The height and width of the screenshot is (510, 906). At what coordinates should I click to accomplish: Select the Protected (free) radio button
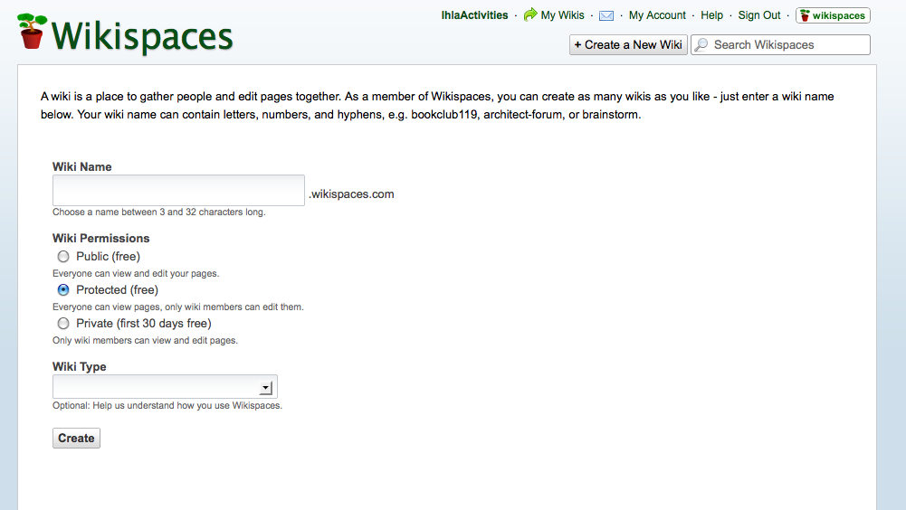tap(63, 290)
